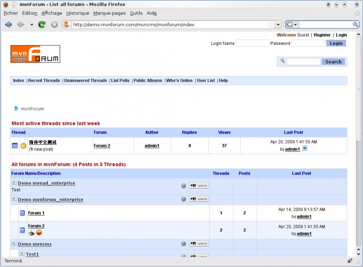Click the go-to-last-post arrow for Forum 2
This screenshot has height=267, width=363.
(305, 149)
